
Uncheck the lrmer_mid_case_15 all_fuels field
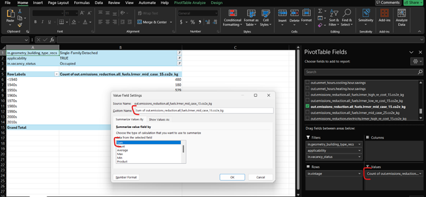point(307,106)
